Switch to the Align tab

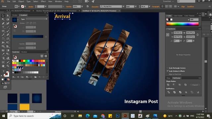pyautogui.click(x=169, y=78)
